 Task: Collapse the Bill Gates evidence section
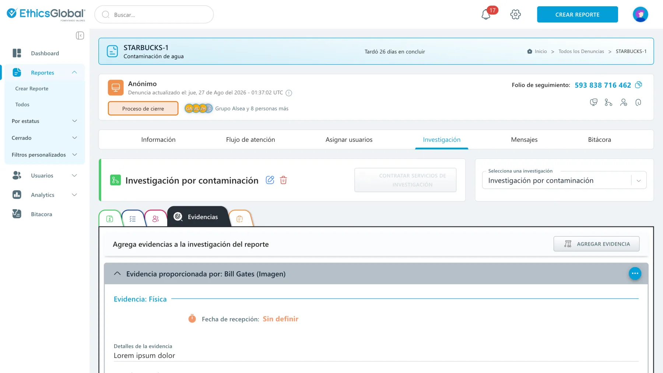pos(117,274)
